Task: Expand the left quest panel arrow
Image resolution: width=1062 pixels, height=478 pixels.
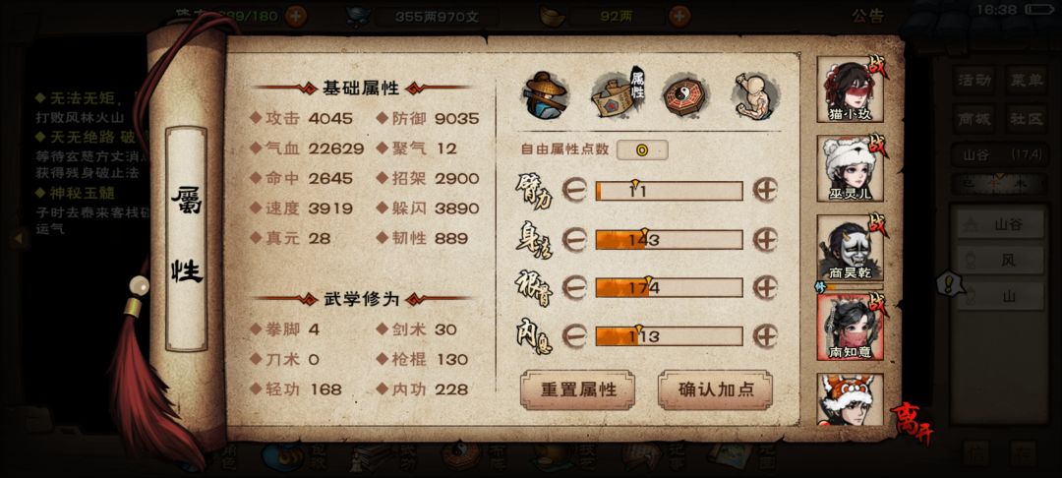Action: point(19,238)
